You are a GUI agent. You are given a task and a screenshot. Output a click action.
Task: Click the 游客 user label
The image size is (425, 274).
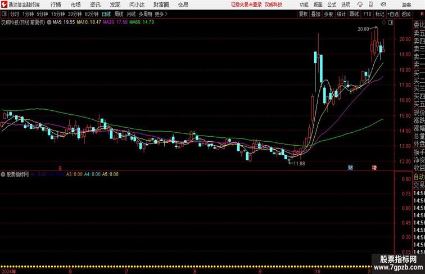pyautogui.click(x=406, y=5)
